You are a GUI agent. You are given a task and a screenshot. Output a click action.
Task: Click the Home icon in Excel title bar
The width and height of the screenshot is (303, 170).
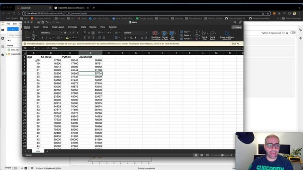pyautogui.click(x=38, y=22)
